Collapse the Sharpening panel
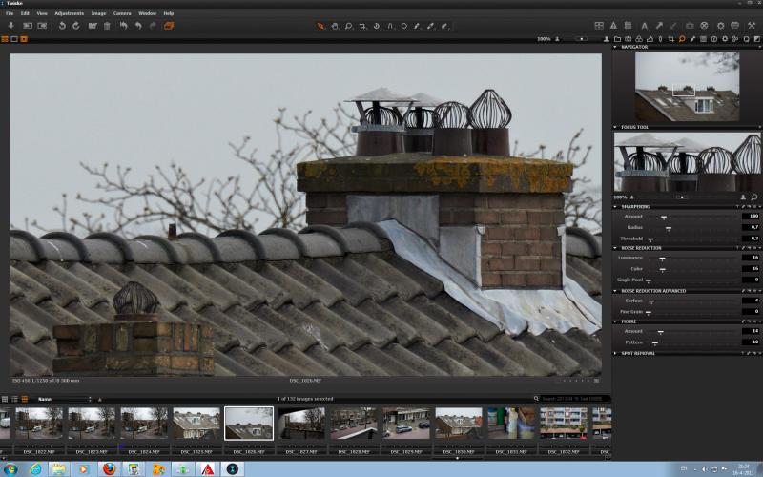Viewport: 763px width, 477px height. [615, 207]
